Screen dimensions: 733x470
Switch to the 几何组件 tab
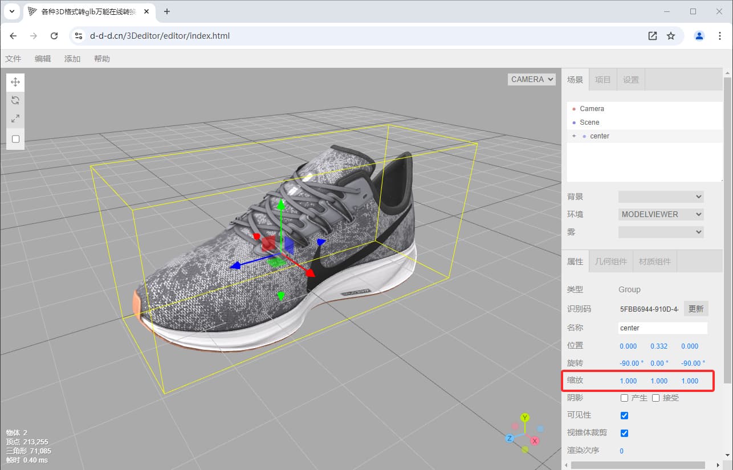(x=610, y=261)
